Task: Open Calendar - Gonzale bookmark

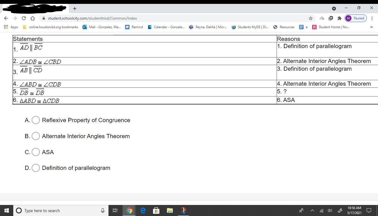Action: [166, 27]
